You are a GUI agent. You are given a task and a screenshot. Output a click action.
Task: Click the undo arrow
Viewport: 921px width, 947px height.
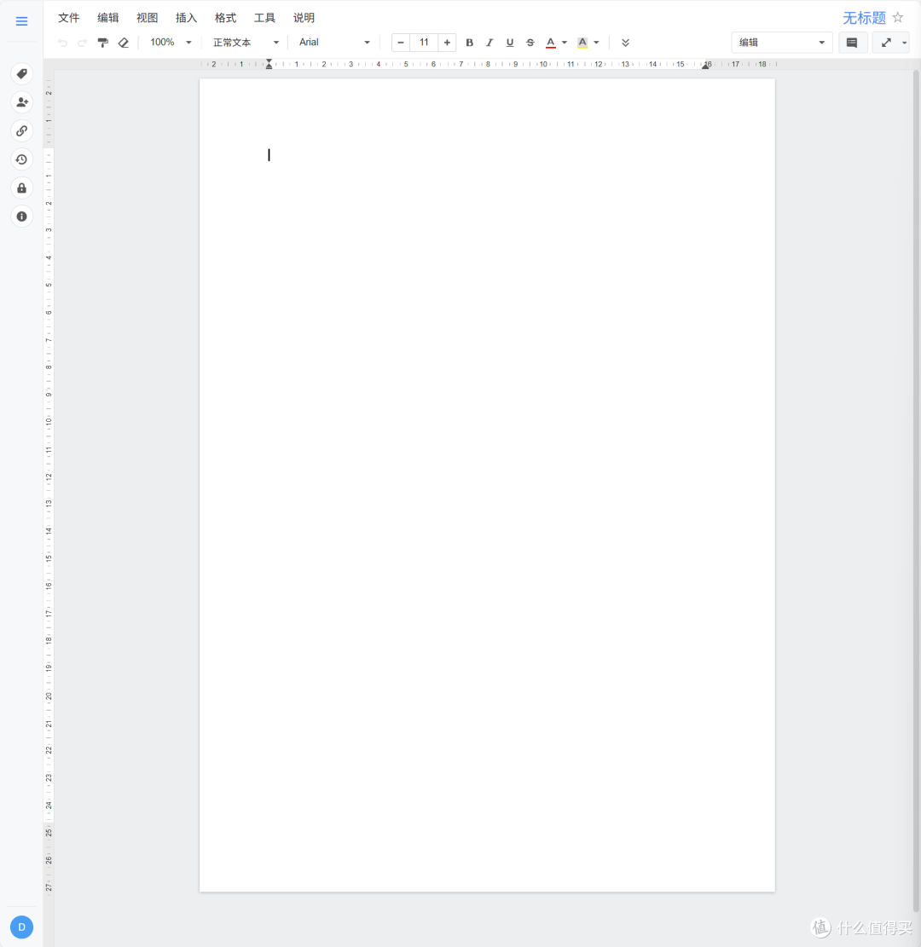click(62, 43)
